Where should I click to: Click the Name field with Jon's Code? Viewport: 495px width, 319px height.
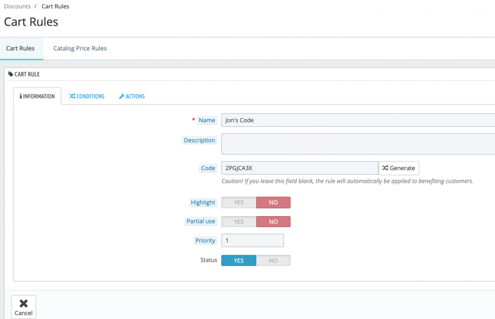[358, 120]
